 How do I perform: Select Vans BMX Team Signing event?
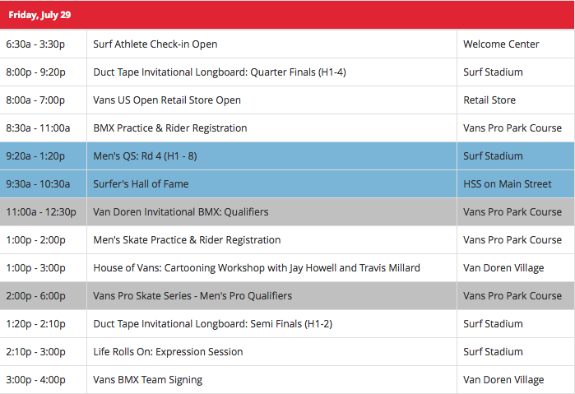(147, 380)
